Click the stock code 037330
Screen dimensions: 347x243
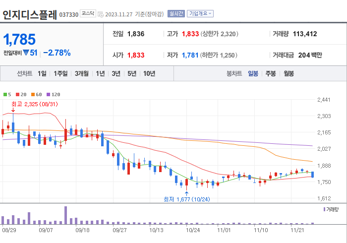tap(69, 14)
